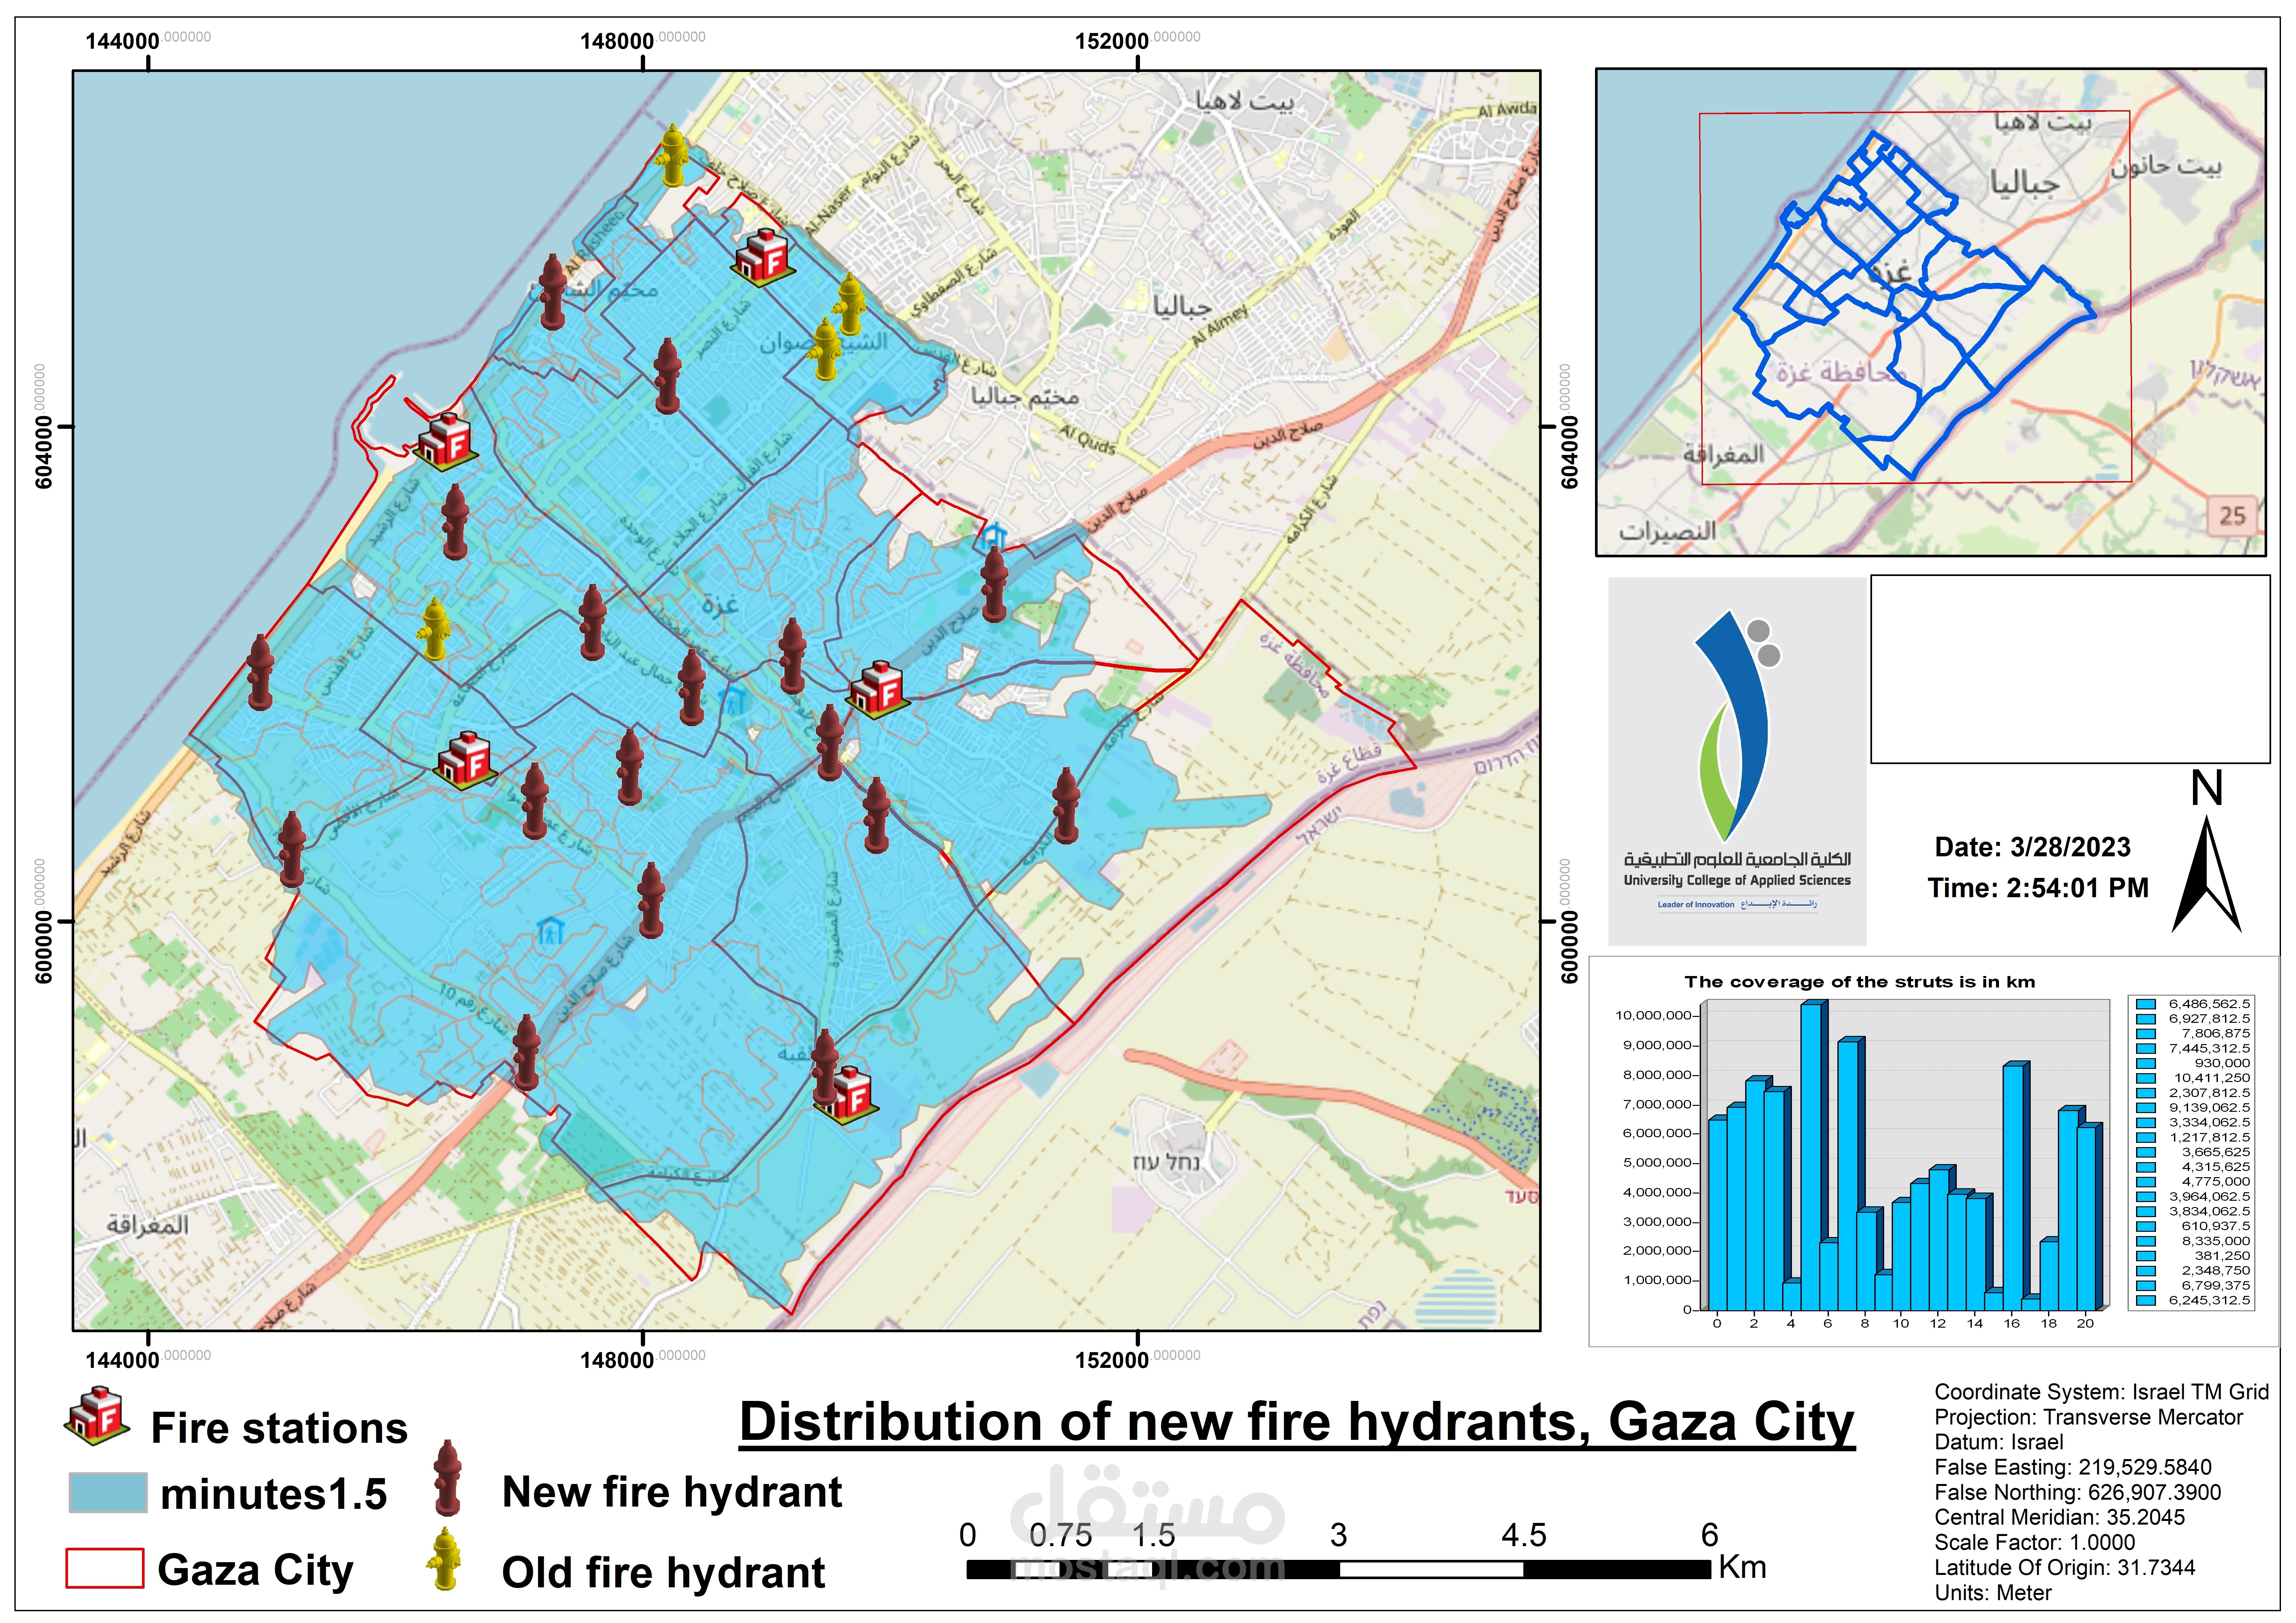
Task: Click the chart title 'The coverage of the struts is in km'
Action: (1860, 982)
